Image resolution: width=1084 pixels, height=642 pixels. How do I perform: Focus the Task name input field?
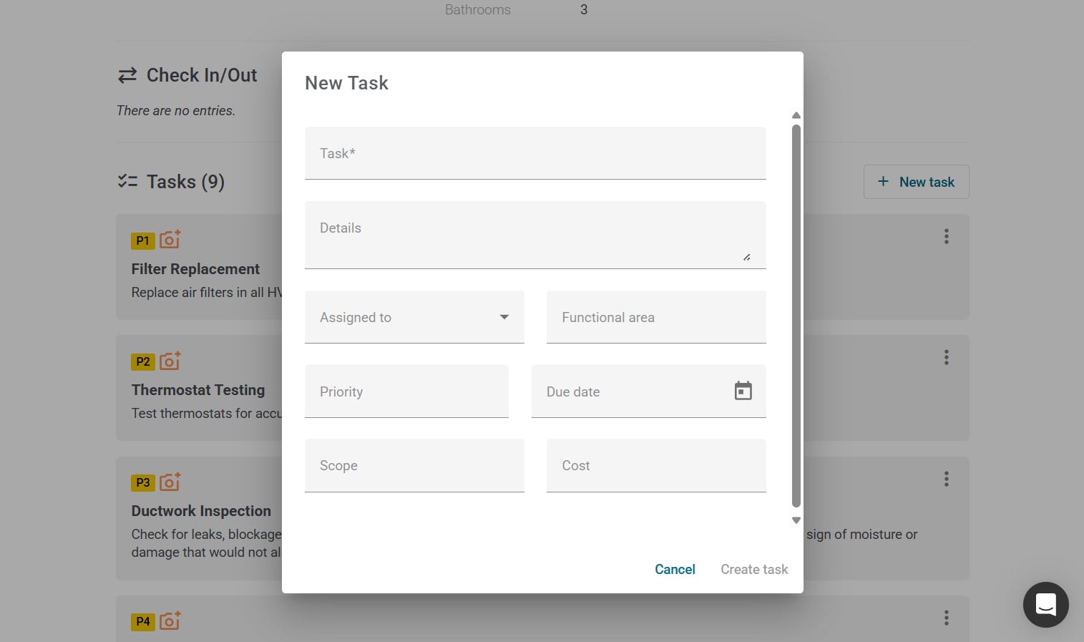535,153
